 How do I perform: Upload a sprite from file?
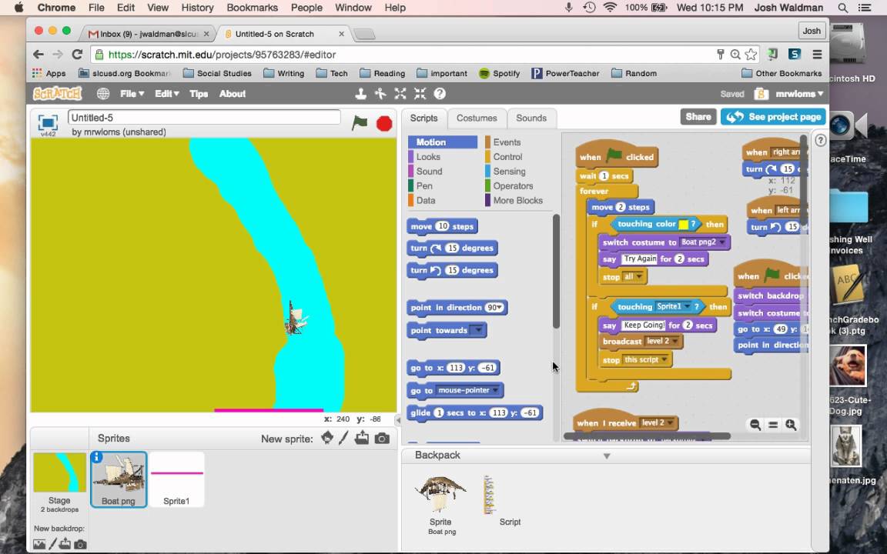[x=362, y=438]
